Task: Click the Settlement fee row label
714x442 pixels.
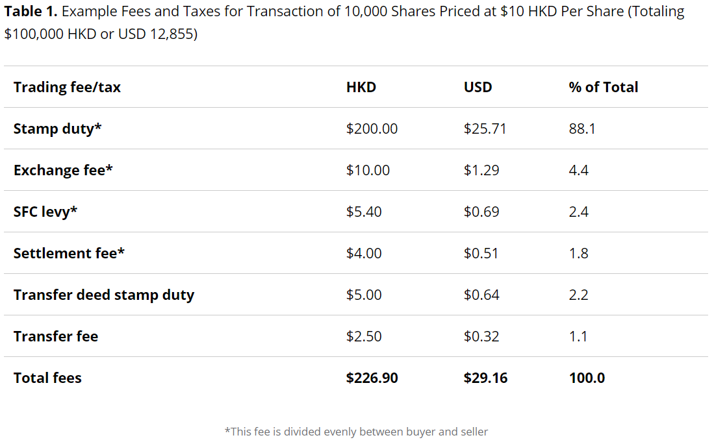Action: point(69,253)
